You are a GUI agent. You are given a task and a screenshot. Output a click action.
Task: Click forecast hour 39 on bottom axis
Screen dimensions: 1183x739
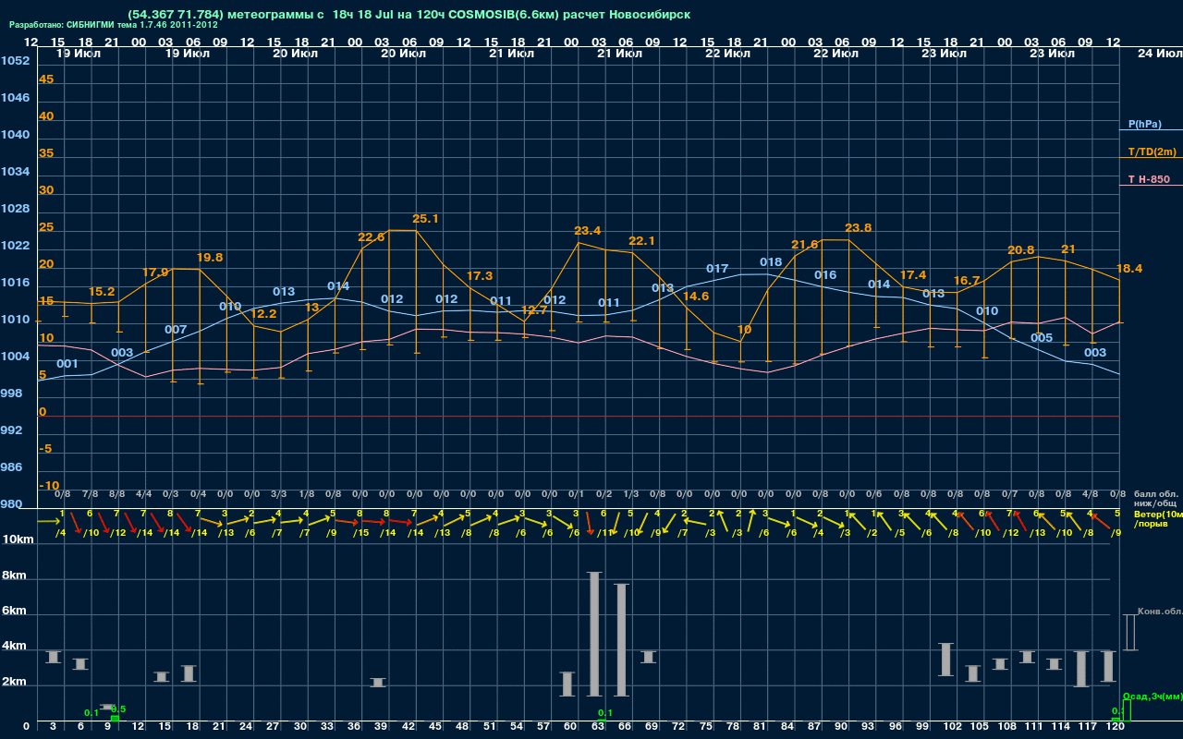[x=380, y=727]
